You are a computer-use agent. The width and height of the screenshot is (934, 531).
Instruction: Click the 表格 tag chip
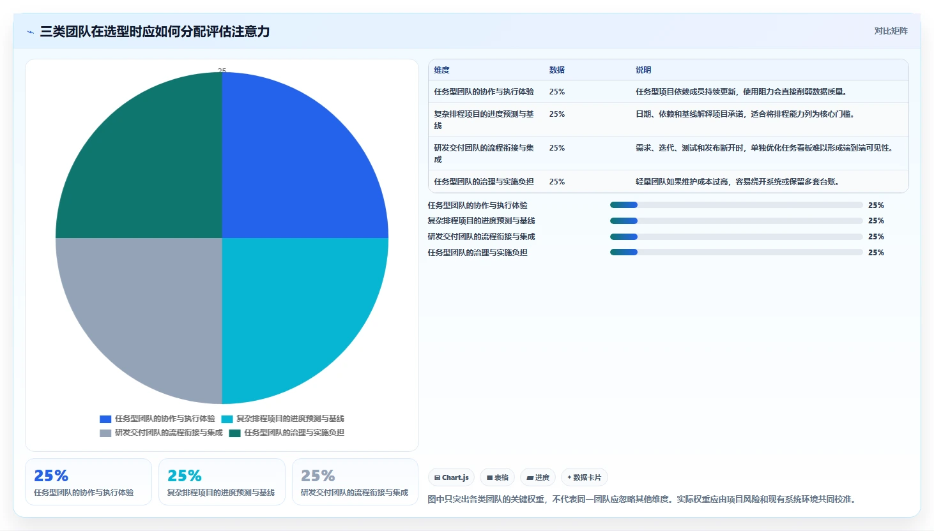point(498,477)
